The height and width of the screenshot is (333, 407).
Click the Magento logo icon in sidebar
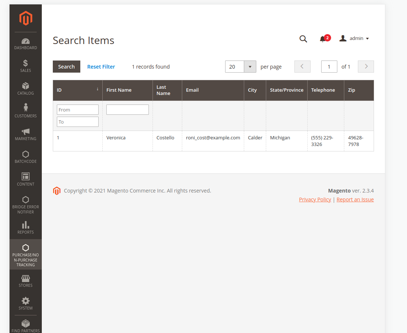[26, 18]
